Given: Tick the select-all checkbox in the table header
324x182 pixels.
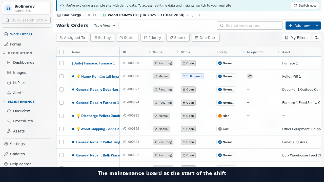Looking at the screenshot, I should coord(62,52).
